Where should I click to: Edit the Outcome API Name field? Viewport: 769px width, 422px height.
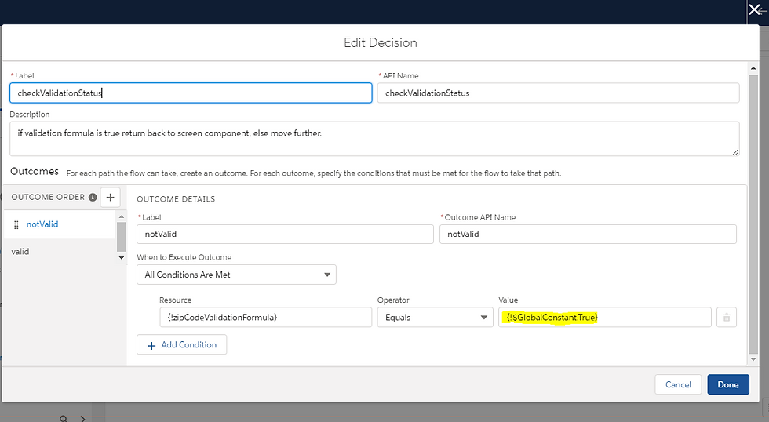pyautogui.click(x=588, y=235)
